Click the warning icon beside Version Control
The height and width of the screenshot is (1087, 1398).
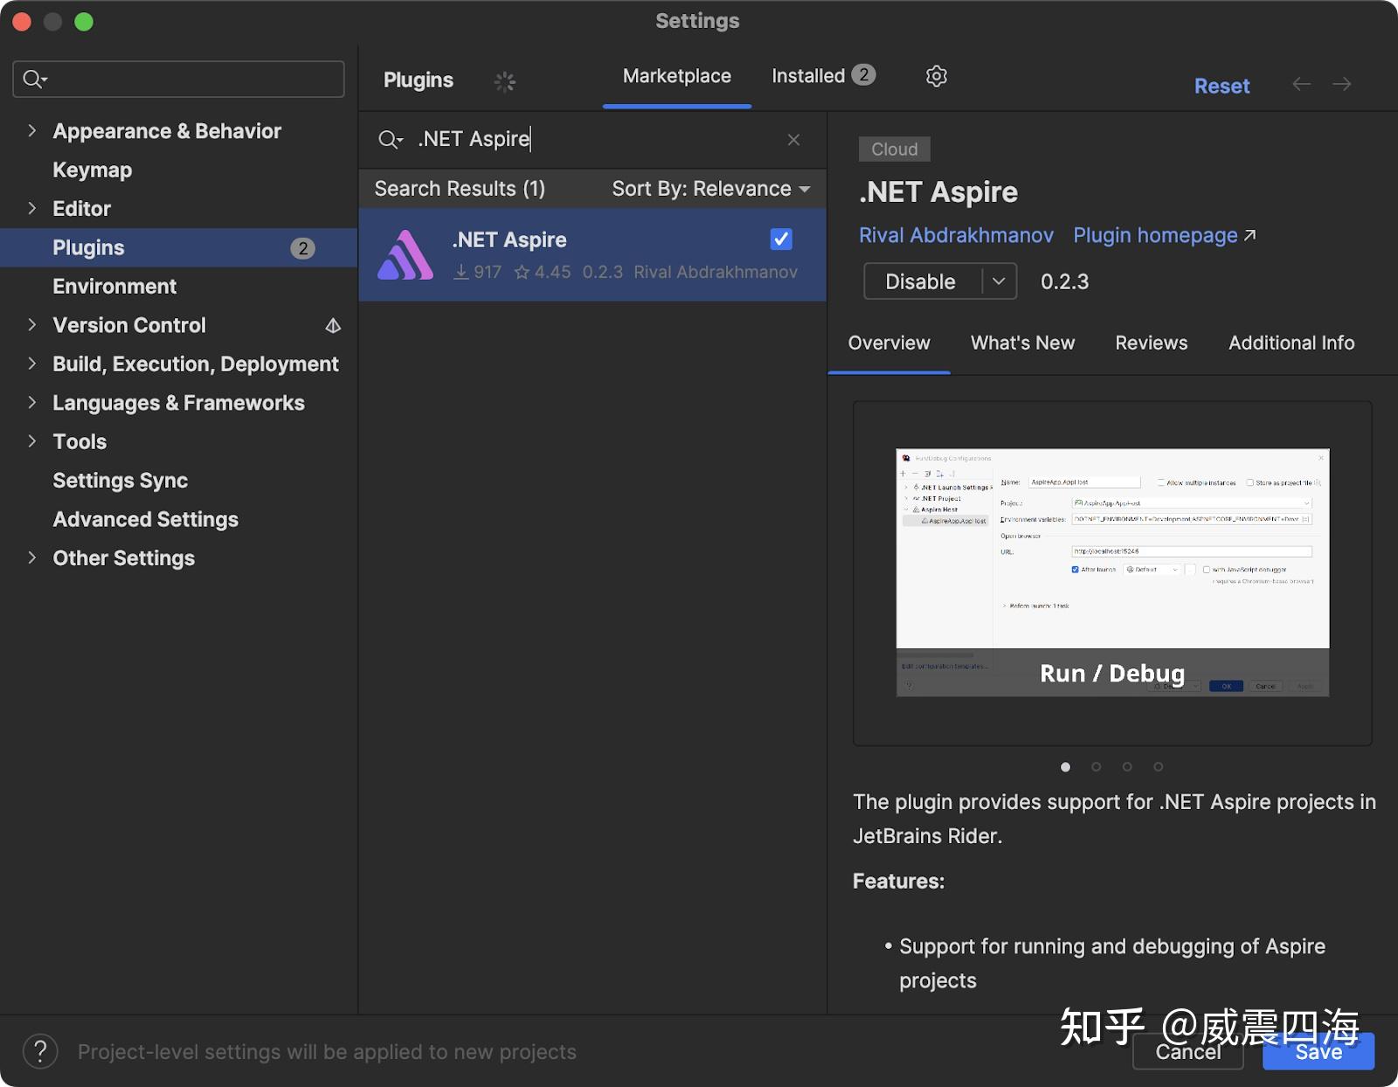point(333,325)
